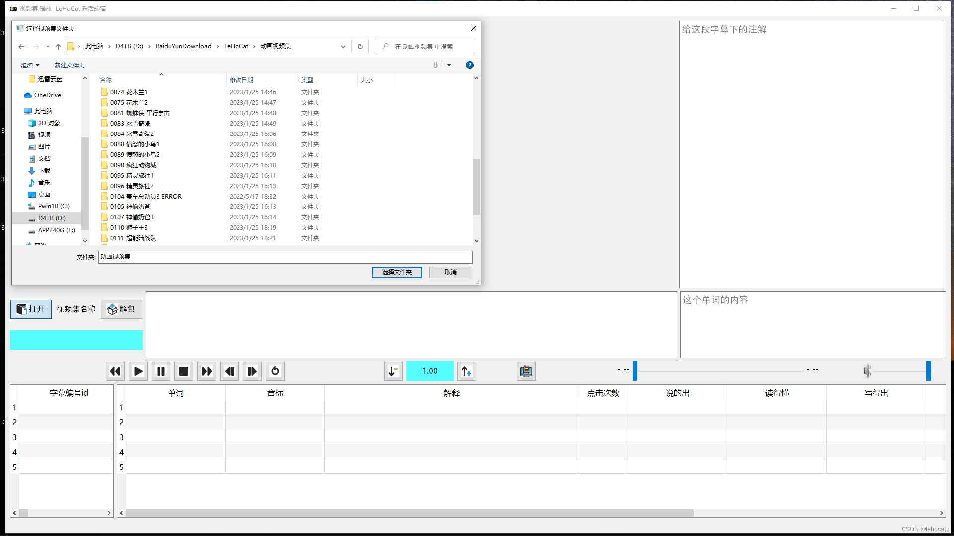Select folder 0081 蜘蛛侠 平行宇宙

pyautogui.click(x=140, y=113)
